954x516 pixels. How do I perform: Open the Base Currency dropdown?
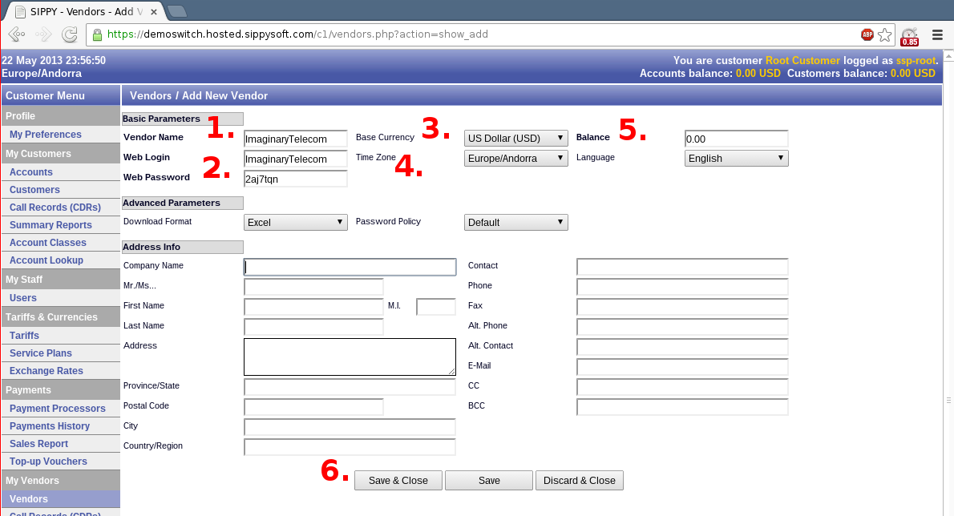pyautogui.click(x=516, y=138)
